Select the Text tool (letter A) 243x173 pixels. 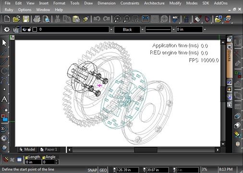pyautogui.click(x=4, y=99)
